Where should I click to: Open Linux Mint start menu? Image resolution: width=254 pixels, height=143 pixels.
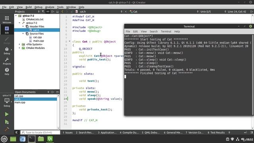(4, 139)
